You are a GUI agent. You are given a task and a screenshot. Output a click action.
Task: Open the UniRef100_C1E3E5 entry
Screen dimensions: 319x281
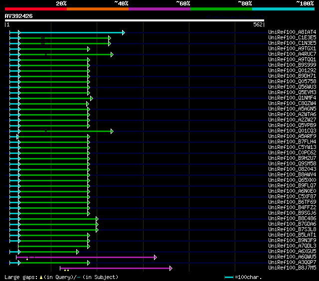pos(292,37)
